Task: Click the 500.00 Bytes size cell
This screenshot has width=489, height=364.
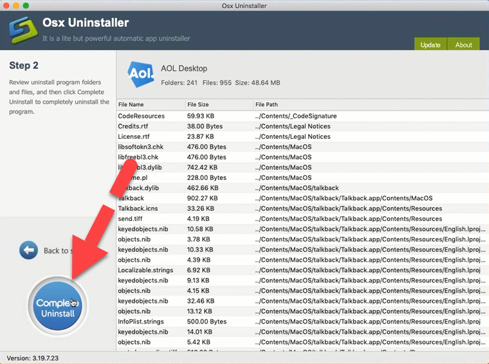Action: coord(207,322)
